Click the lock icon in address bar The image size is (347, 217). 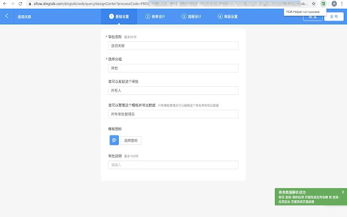(x=30, y=4)
